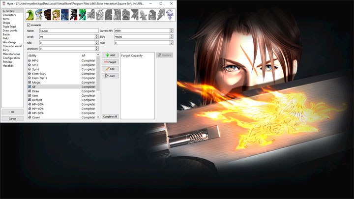Go to the Worldmap section

(12, 42)
